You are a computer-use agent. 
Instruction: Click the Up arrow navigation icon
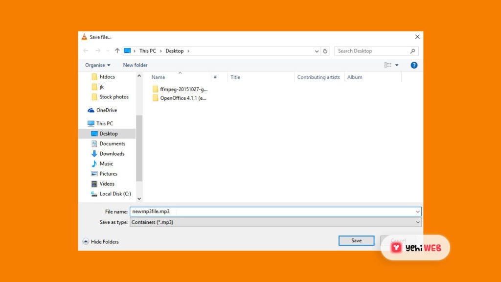[x=117, y=51]
